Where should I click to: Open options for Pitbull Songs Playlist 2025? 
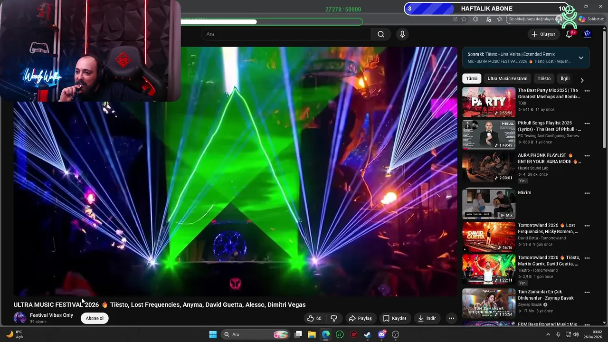(x=587, y=123)
